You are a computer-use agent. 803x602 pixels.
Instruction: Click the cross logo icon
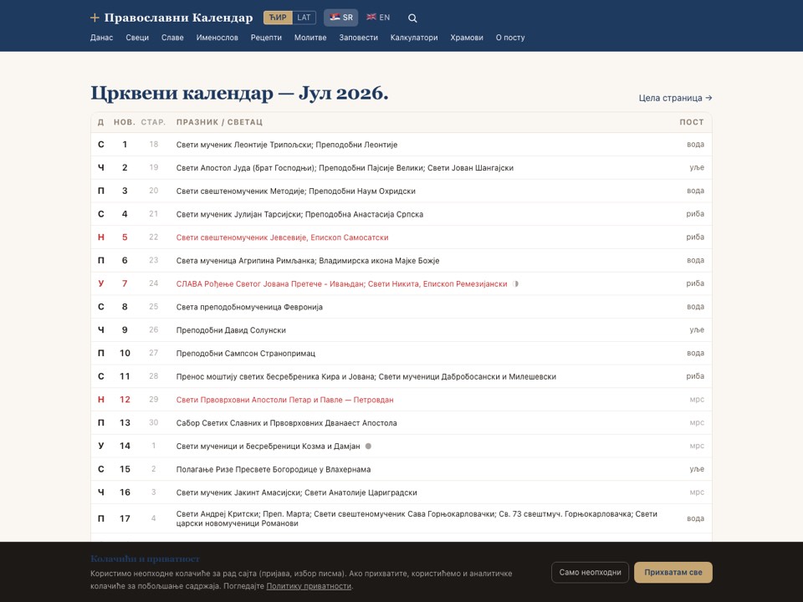click(x=95, y=18)
